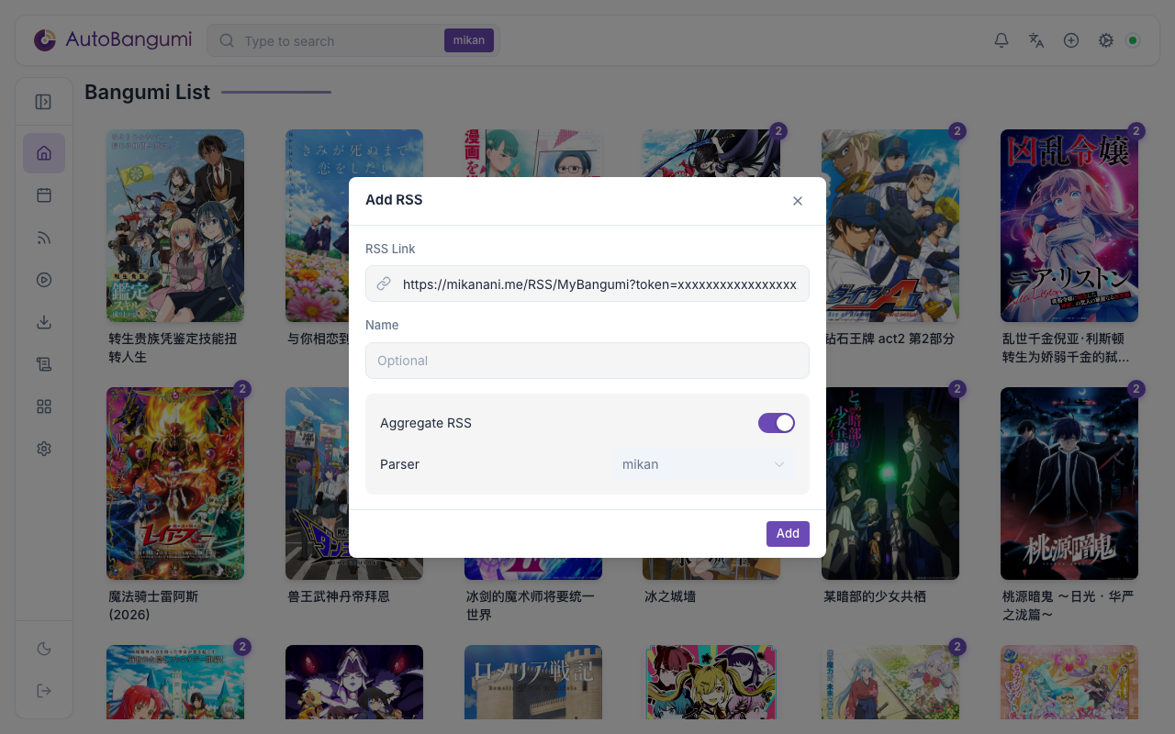Image resolution: width=1175 pixels, height=734 pixels.
Task: Click the Add button in the dialog
Action: point(788,533)
